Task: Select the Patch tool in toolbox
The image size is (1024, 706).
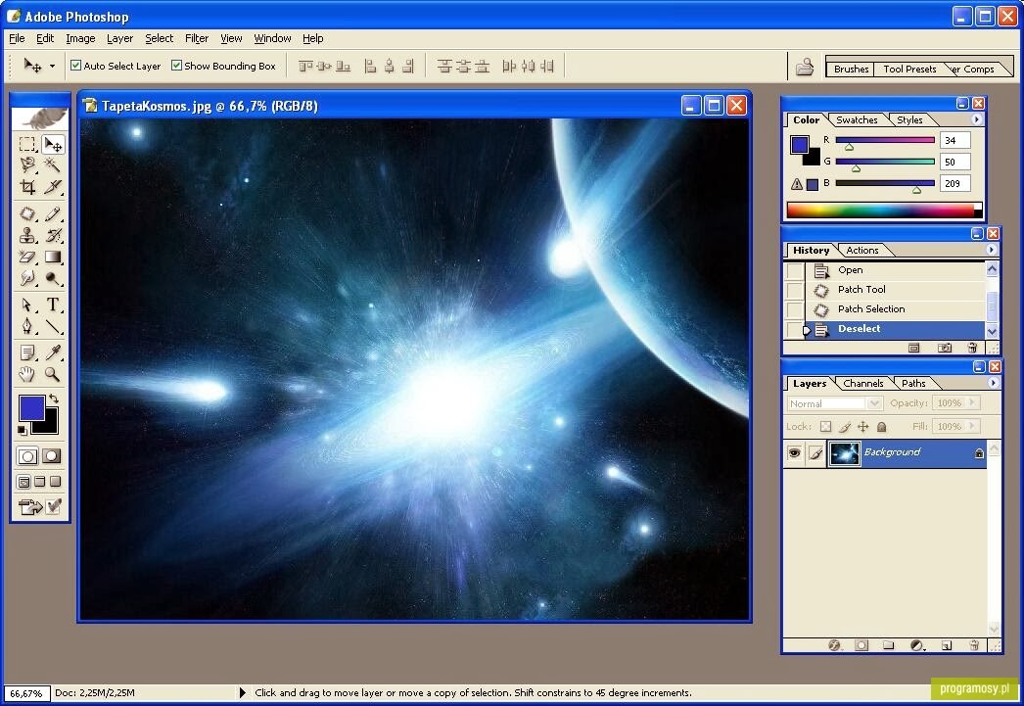Action: 27,213
